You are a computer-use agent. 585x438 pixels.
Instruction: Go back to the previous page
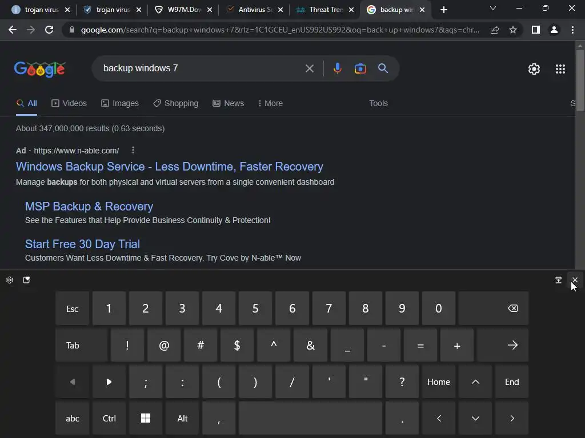coord(13,30)
